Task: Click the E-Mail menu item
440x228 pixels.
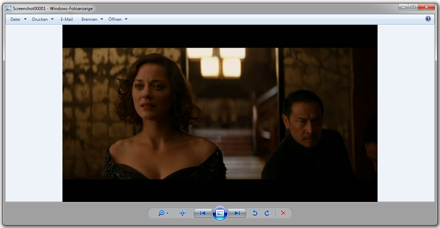Action: [x=67, y=19]
